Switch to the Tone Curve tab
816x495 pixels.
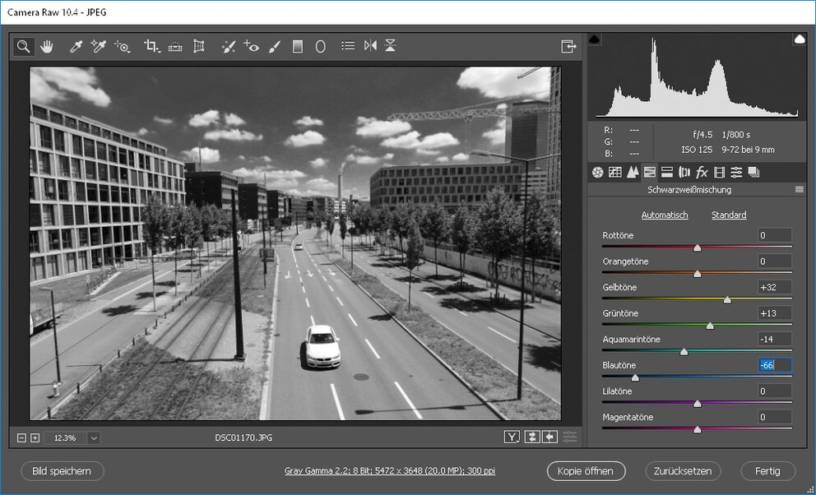[615, 172]
